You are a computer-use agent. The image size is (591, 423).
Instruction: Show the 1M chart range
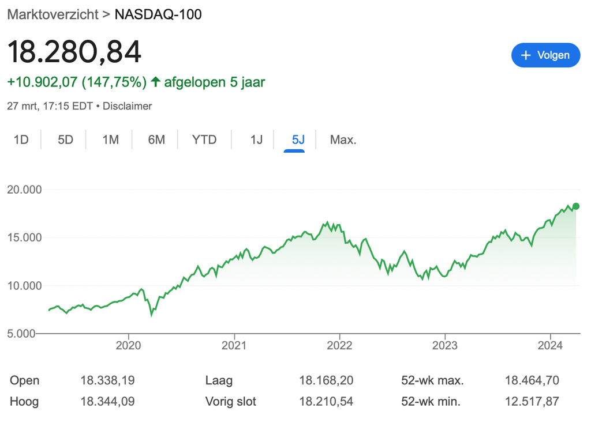tap(110, 139)
